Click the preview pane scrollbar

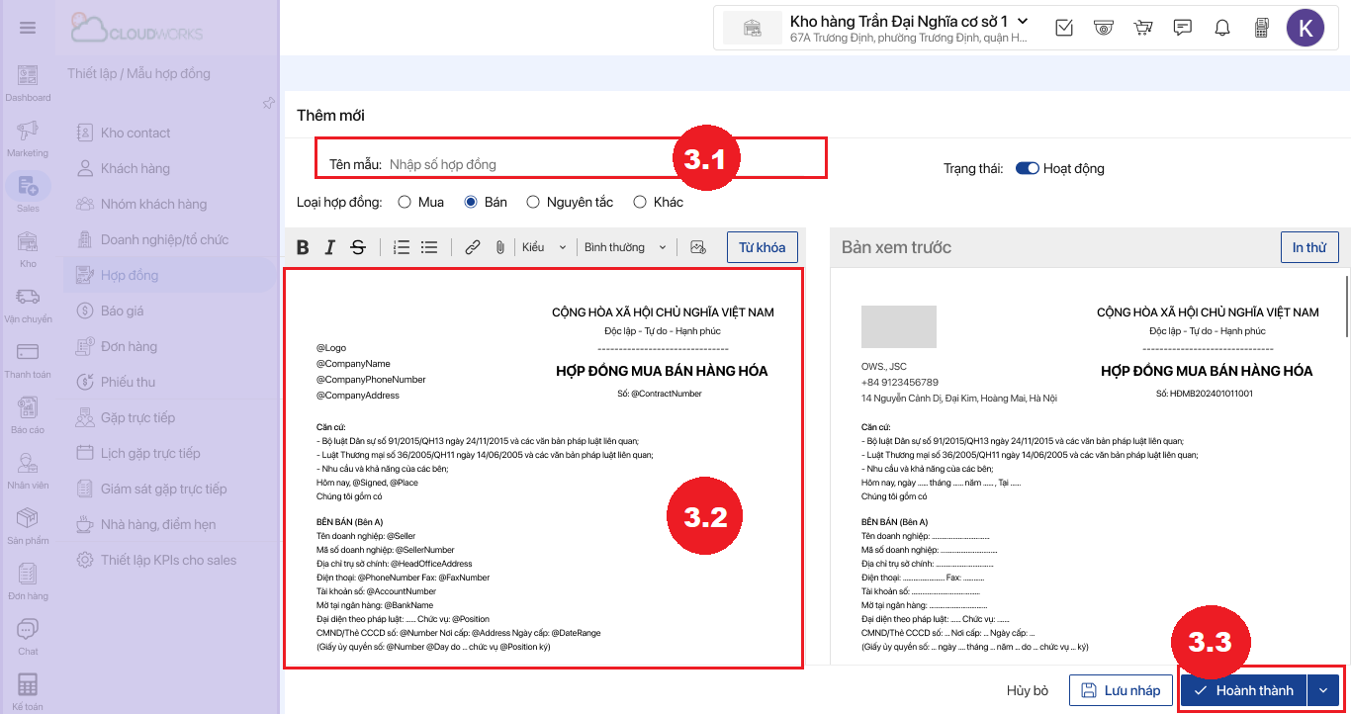[1346, 307]
